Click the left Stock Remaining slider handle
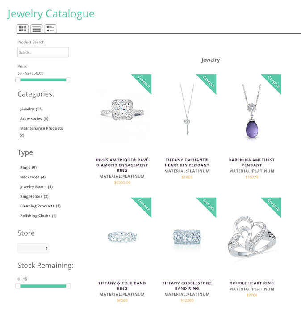Image resolution: width=301 pixels, height=313 pixels. (18, 286)
